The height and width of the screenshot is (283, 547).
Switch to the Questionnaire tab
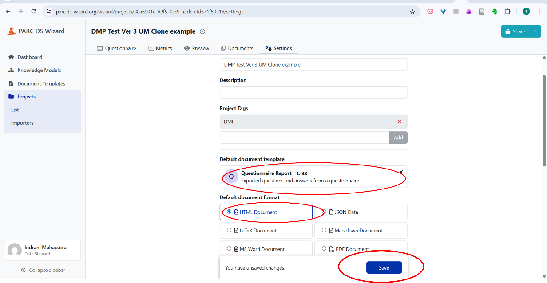116,48
